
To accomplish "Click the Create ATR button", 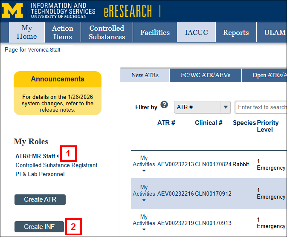I will point(40,199).
